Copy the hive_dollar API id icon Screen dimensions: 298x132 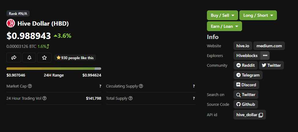pos(261,115)
